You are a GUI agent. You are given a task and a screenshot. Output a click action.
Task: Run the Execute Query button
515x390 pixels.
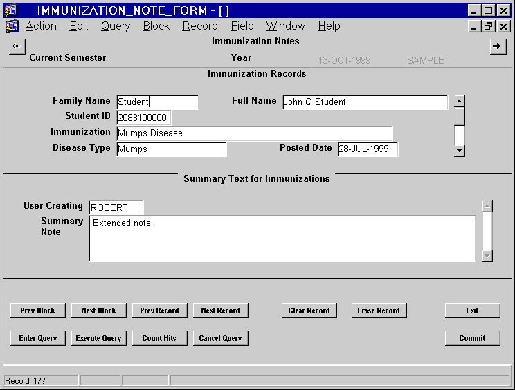[x=98, y=338]
